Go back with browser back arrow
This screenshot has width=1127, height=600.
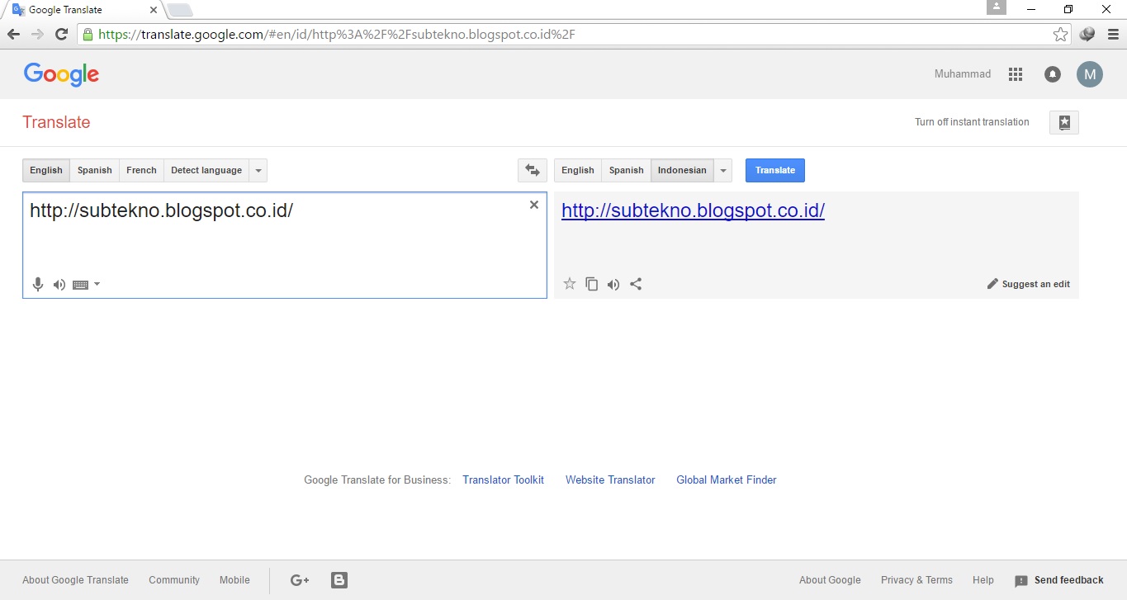tap(13, 34)
